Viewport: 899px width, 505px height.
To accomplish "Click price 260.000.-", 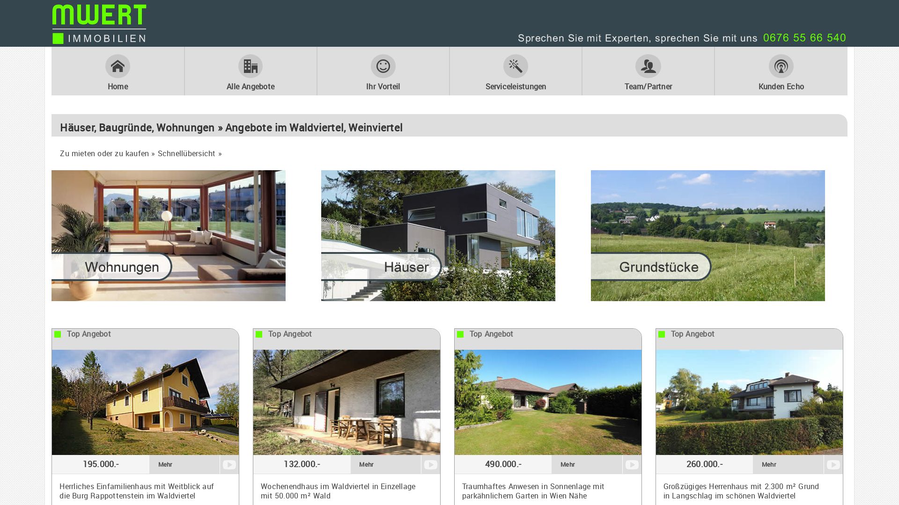I will coord(705,464).
